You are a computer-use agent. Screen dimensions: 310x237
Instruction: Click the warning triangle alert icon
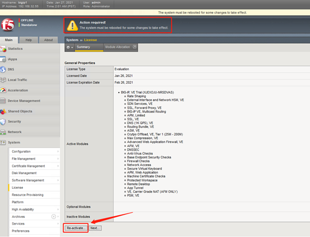[x=72, y=26]
